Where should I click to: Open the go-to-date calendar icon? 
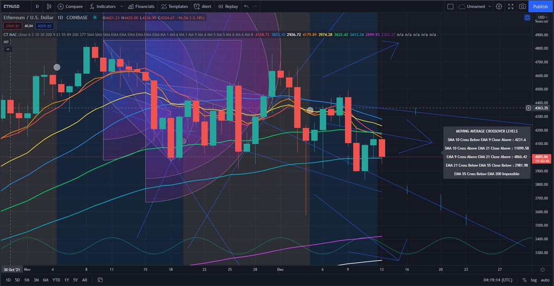click(100, 280)
